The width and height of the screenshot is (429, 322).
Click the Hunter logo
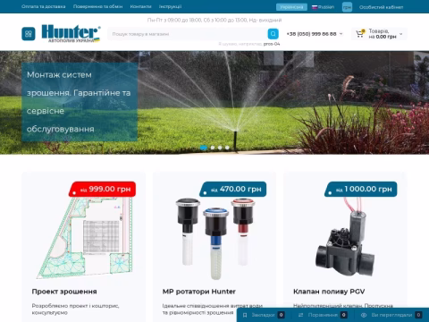tap(71, 33)
